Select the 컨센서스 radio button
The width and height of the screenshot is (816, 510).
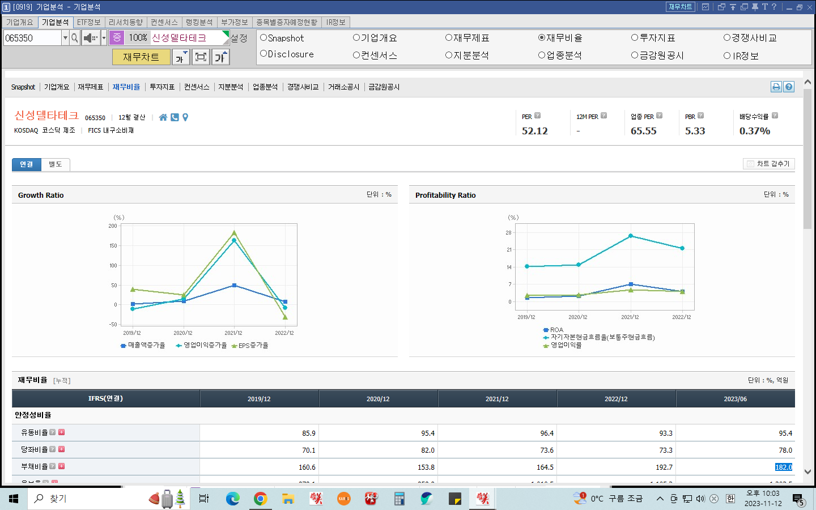pos(356,55)
